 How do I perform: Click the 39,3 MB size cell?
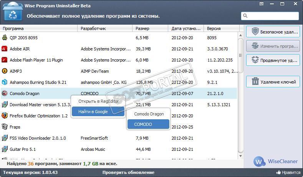point(143,49)
